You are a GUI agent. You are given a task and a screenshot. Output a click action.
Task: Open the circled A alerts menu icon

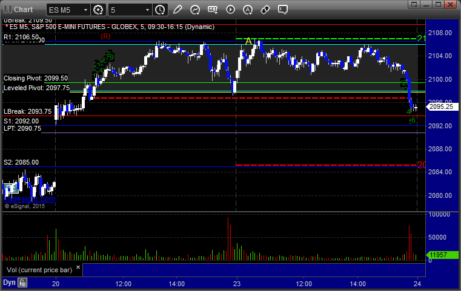point(248,10)
